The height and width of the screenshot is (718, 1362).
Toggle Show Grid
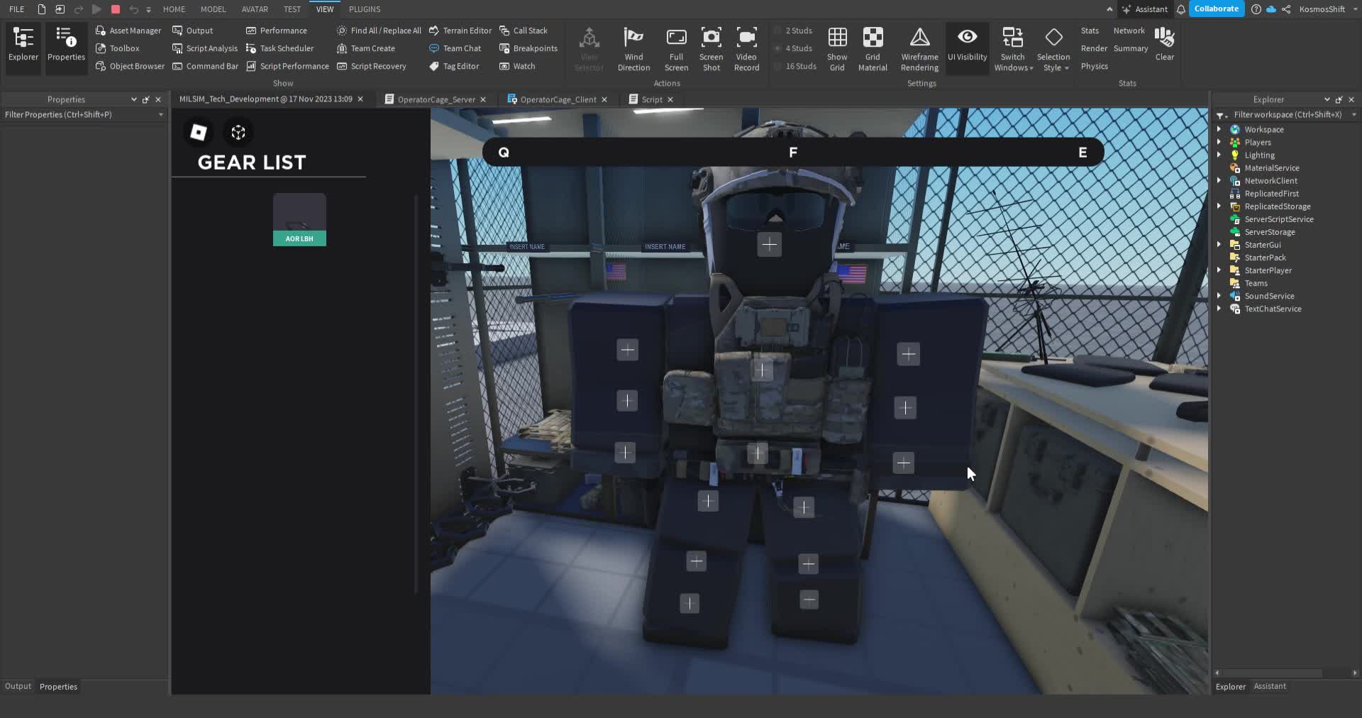[x=837, y=48]
